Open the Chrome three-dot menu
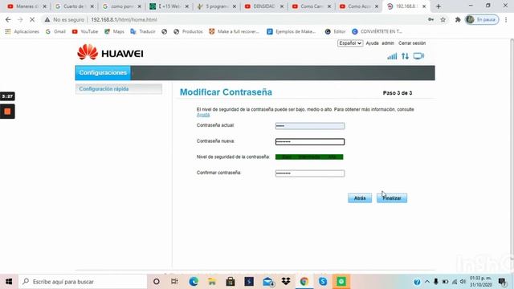Viewport: 514px width, 289px height. (506, 19)
